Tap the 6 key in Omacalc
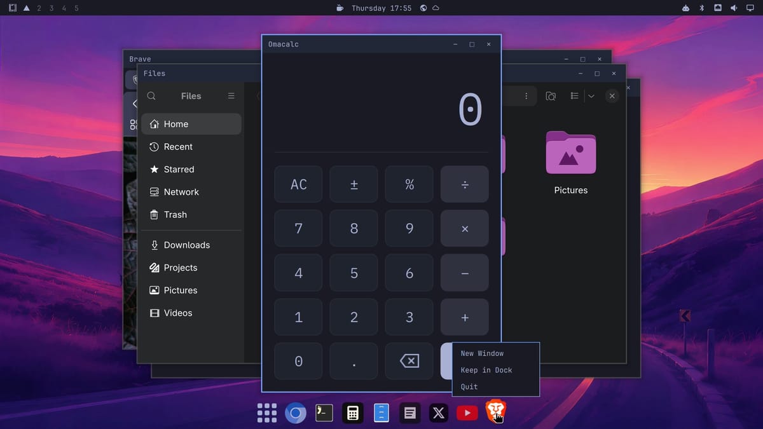 click(x=409, y=273)
